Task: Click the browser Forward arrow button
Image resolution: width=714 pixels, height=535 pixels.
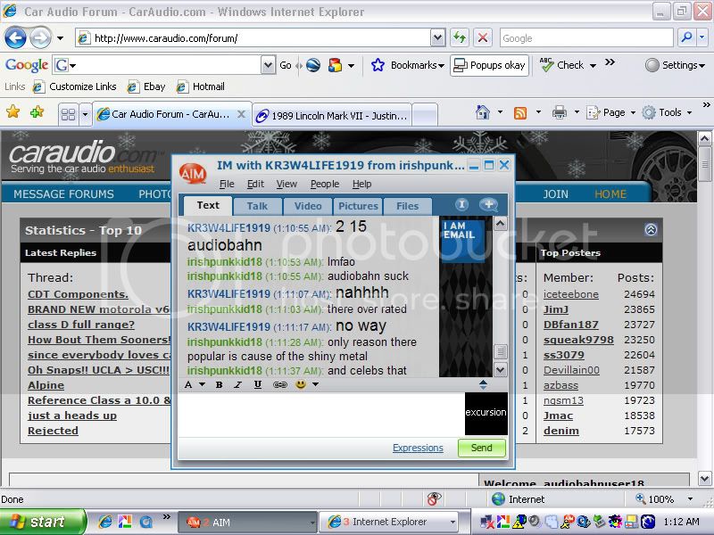Action: pos(40,38)
